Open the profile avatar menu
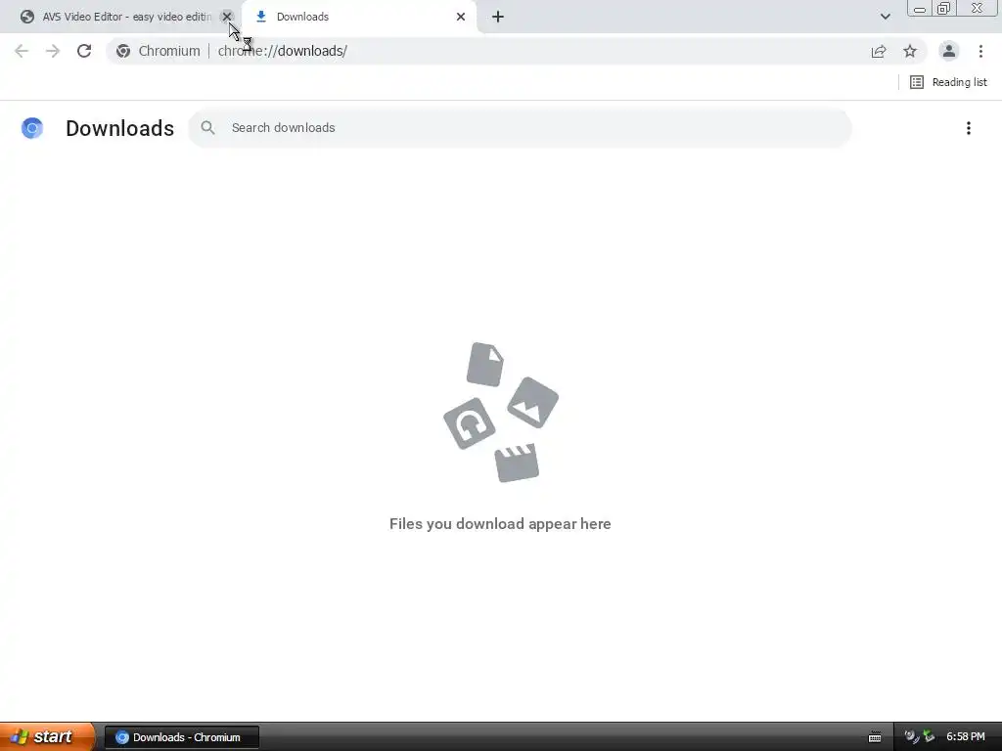This screenshot has height=751, width=1002. [x=949, y=51]
